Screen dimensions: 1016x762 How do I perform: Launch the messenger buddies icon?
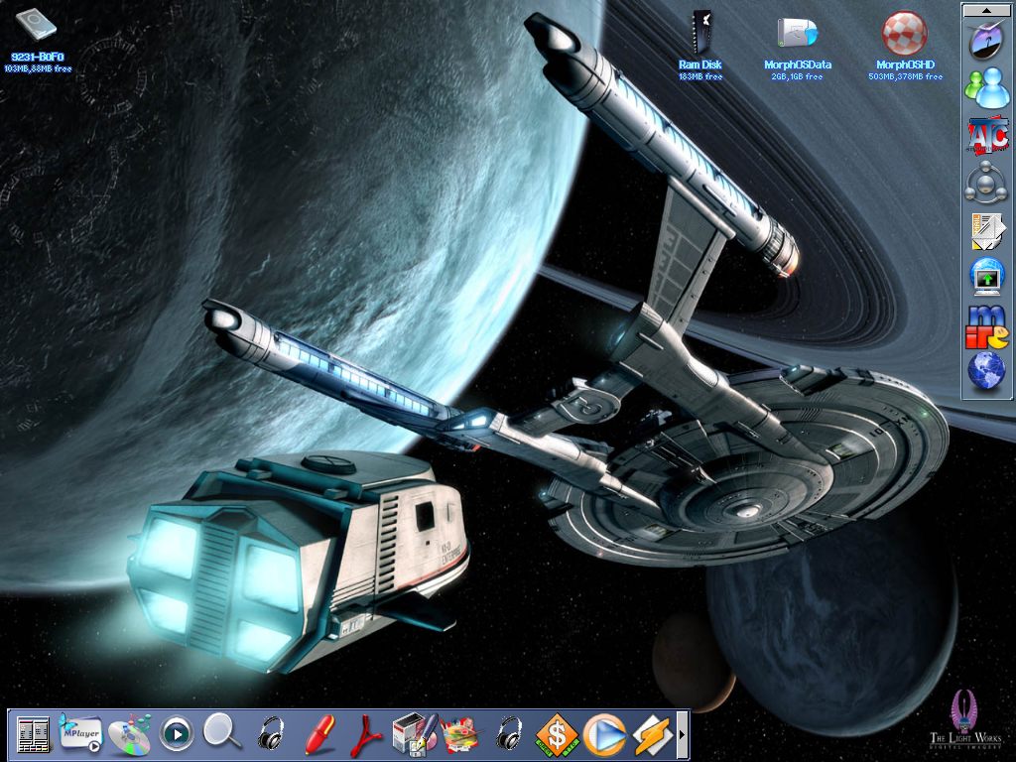tap(985, 88)
